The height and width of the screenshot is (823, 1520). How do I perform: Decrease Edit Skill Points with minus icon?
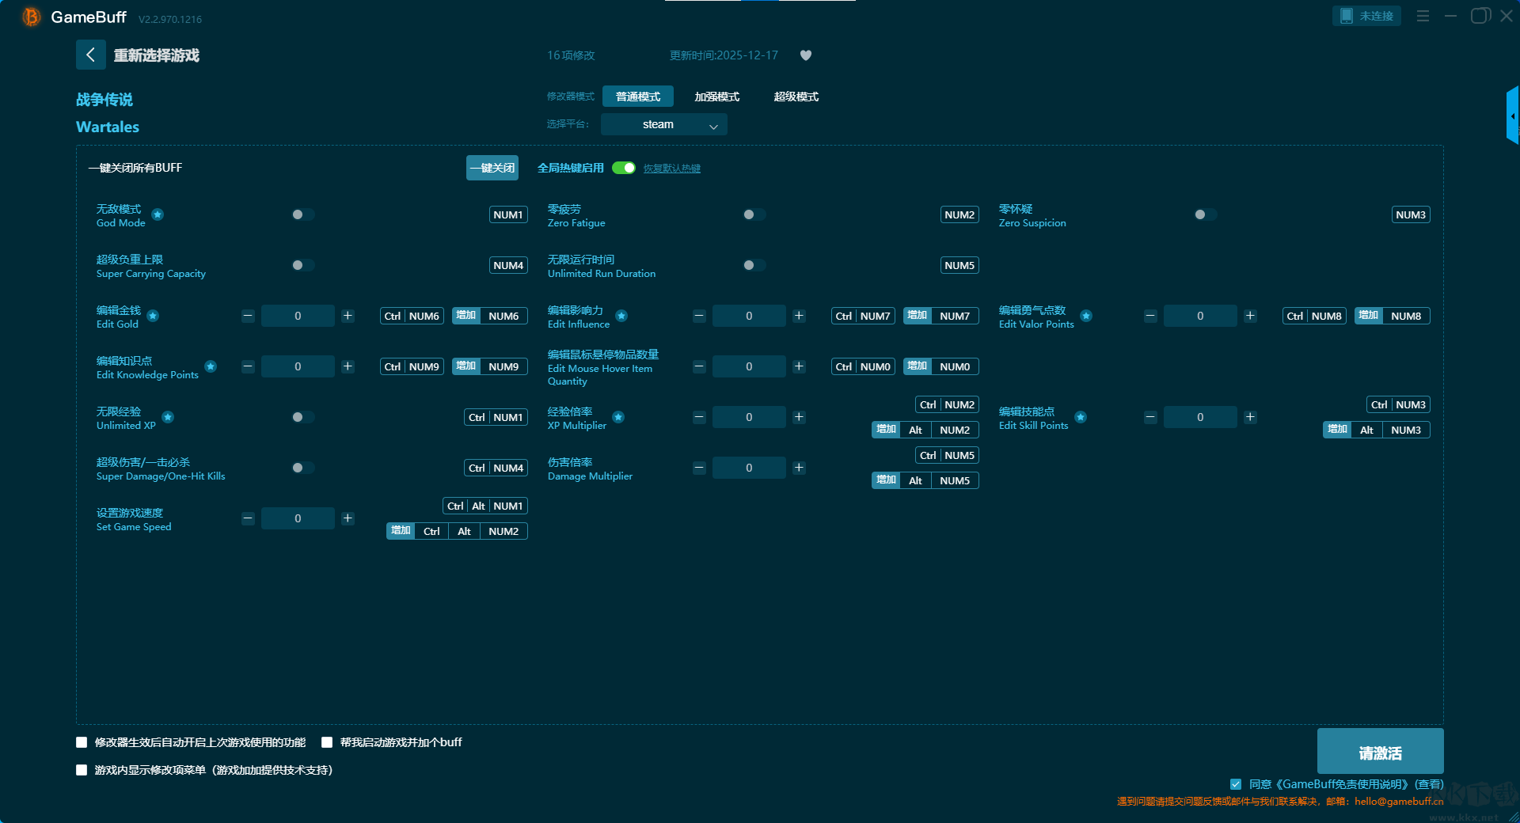pyautogui.click(x=1150, y=417)
